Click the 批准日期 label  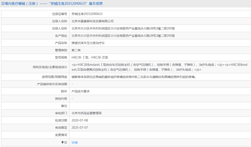click(x=61, y=120)
